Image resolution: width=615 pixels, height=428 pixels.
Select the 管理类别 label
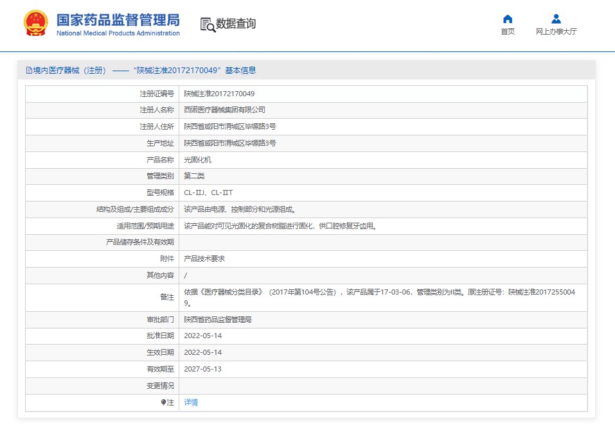click(x=160, y=176)
